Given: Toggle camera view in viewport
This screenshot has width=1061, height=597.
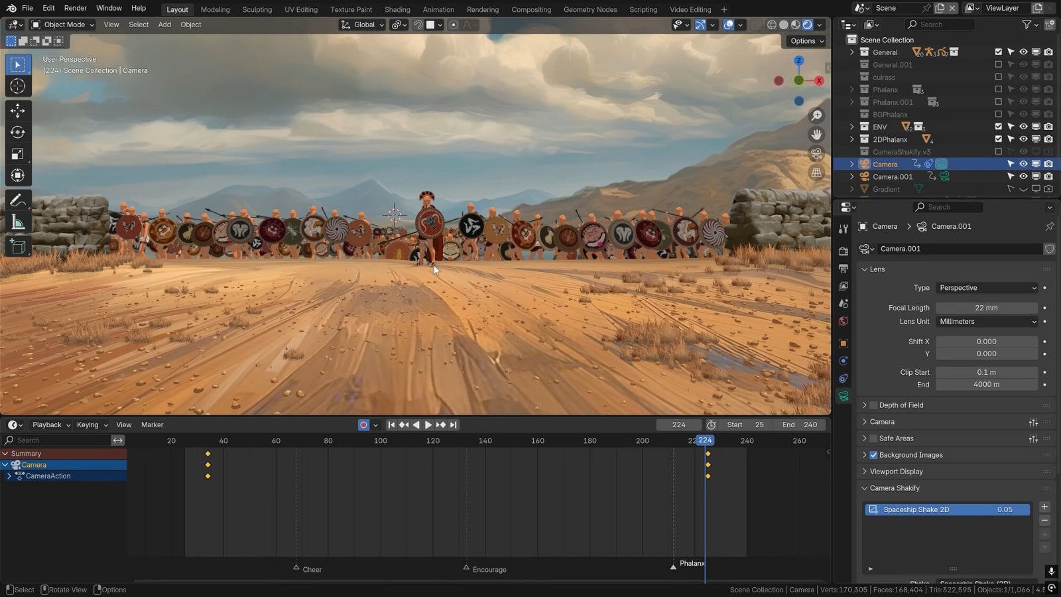Looking at the screenshot, I should pos(816,154).
